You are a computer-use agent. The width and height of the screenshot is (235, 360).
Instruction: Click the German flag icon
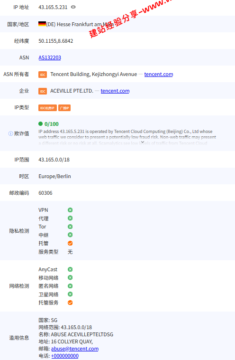pos(42,24)
